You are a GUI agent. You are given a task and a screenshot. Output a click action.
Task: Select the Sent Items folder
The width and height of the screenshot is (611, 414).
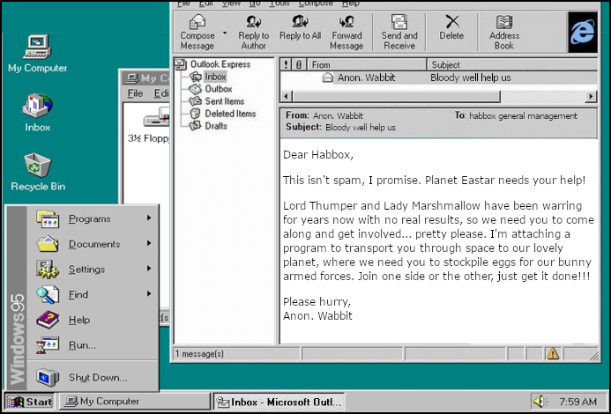(x=223, y=101)
